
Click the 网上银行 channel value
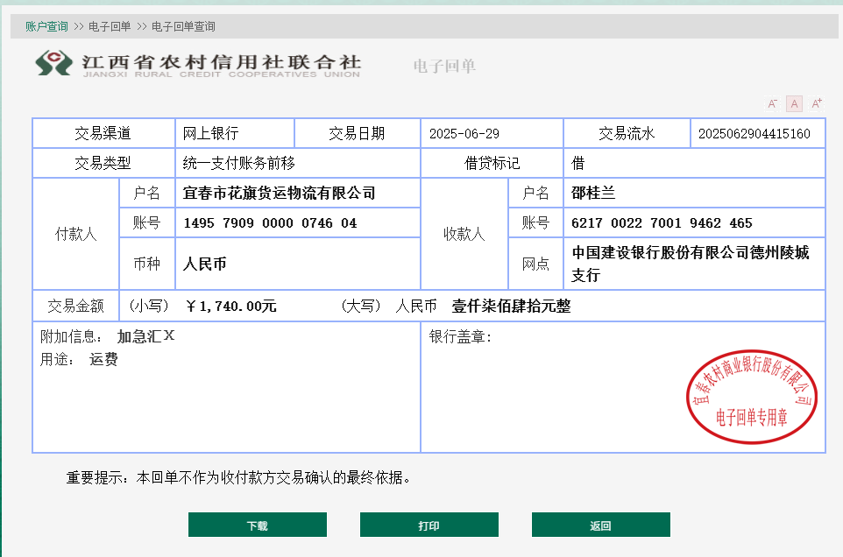pos(210,133)
